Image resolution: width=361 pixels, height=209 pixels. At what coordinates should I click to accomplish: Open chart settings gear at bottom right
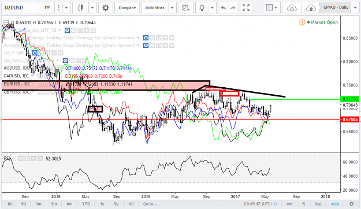click(x=351, y=204)
